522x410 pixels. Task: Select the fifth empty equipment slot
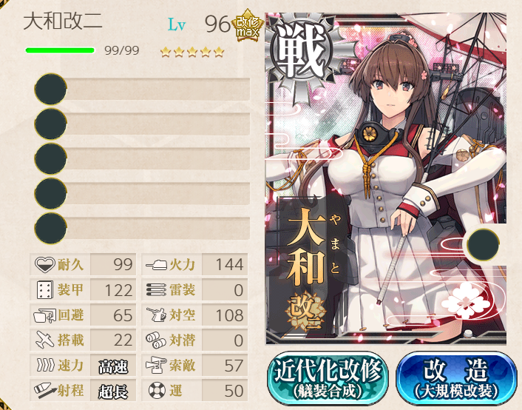142,229
